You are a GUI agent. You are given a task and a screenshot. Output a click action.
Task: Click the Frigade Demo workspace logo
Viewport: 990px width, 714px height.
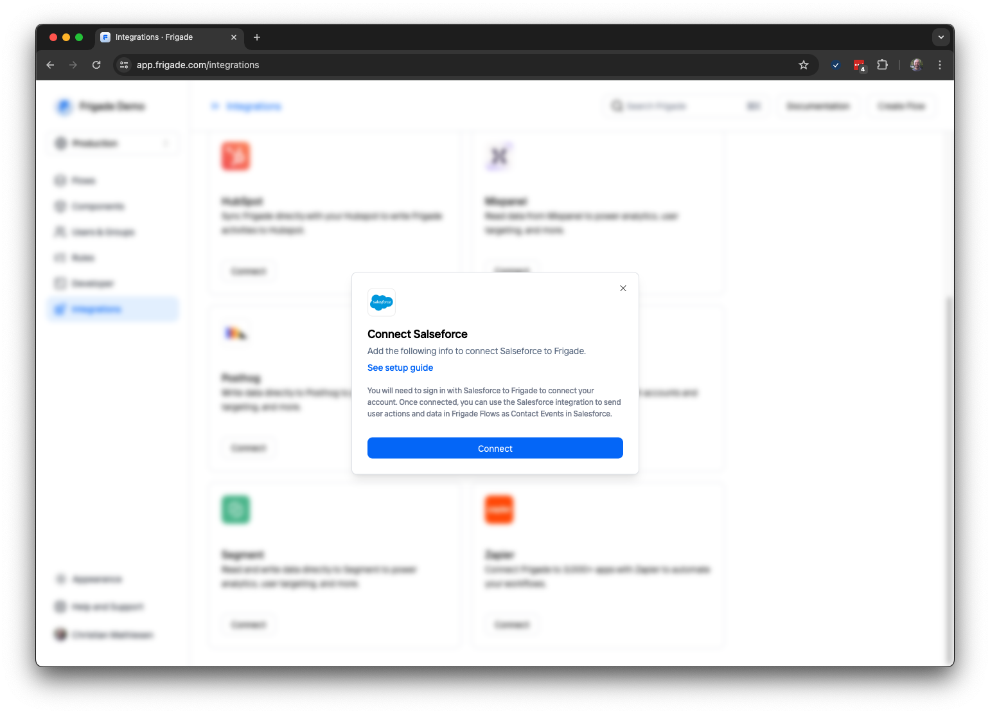point(64,106)
